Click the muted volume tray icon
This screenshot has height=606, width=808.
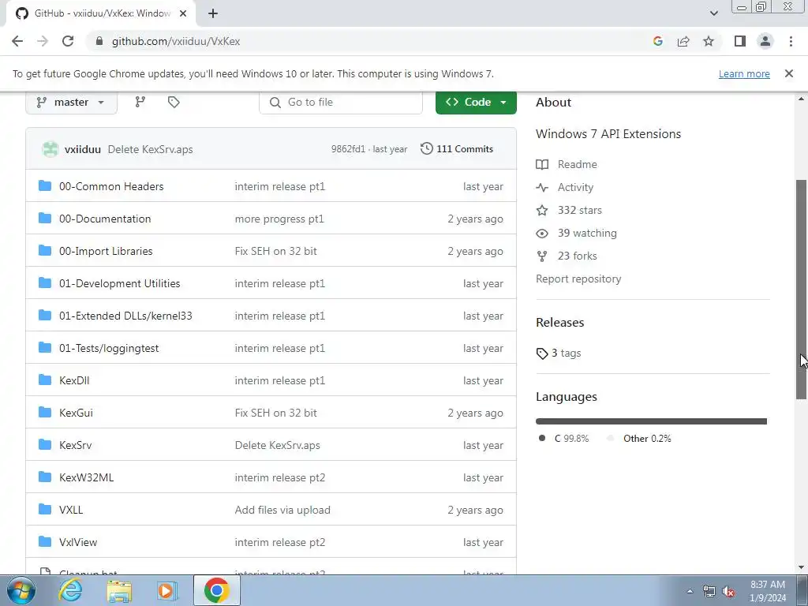(x=728, y=591)
